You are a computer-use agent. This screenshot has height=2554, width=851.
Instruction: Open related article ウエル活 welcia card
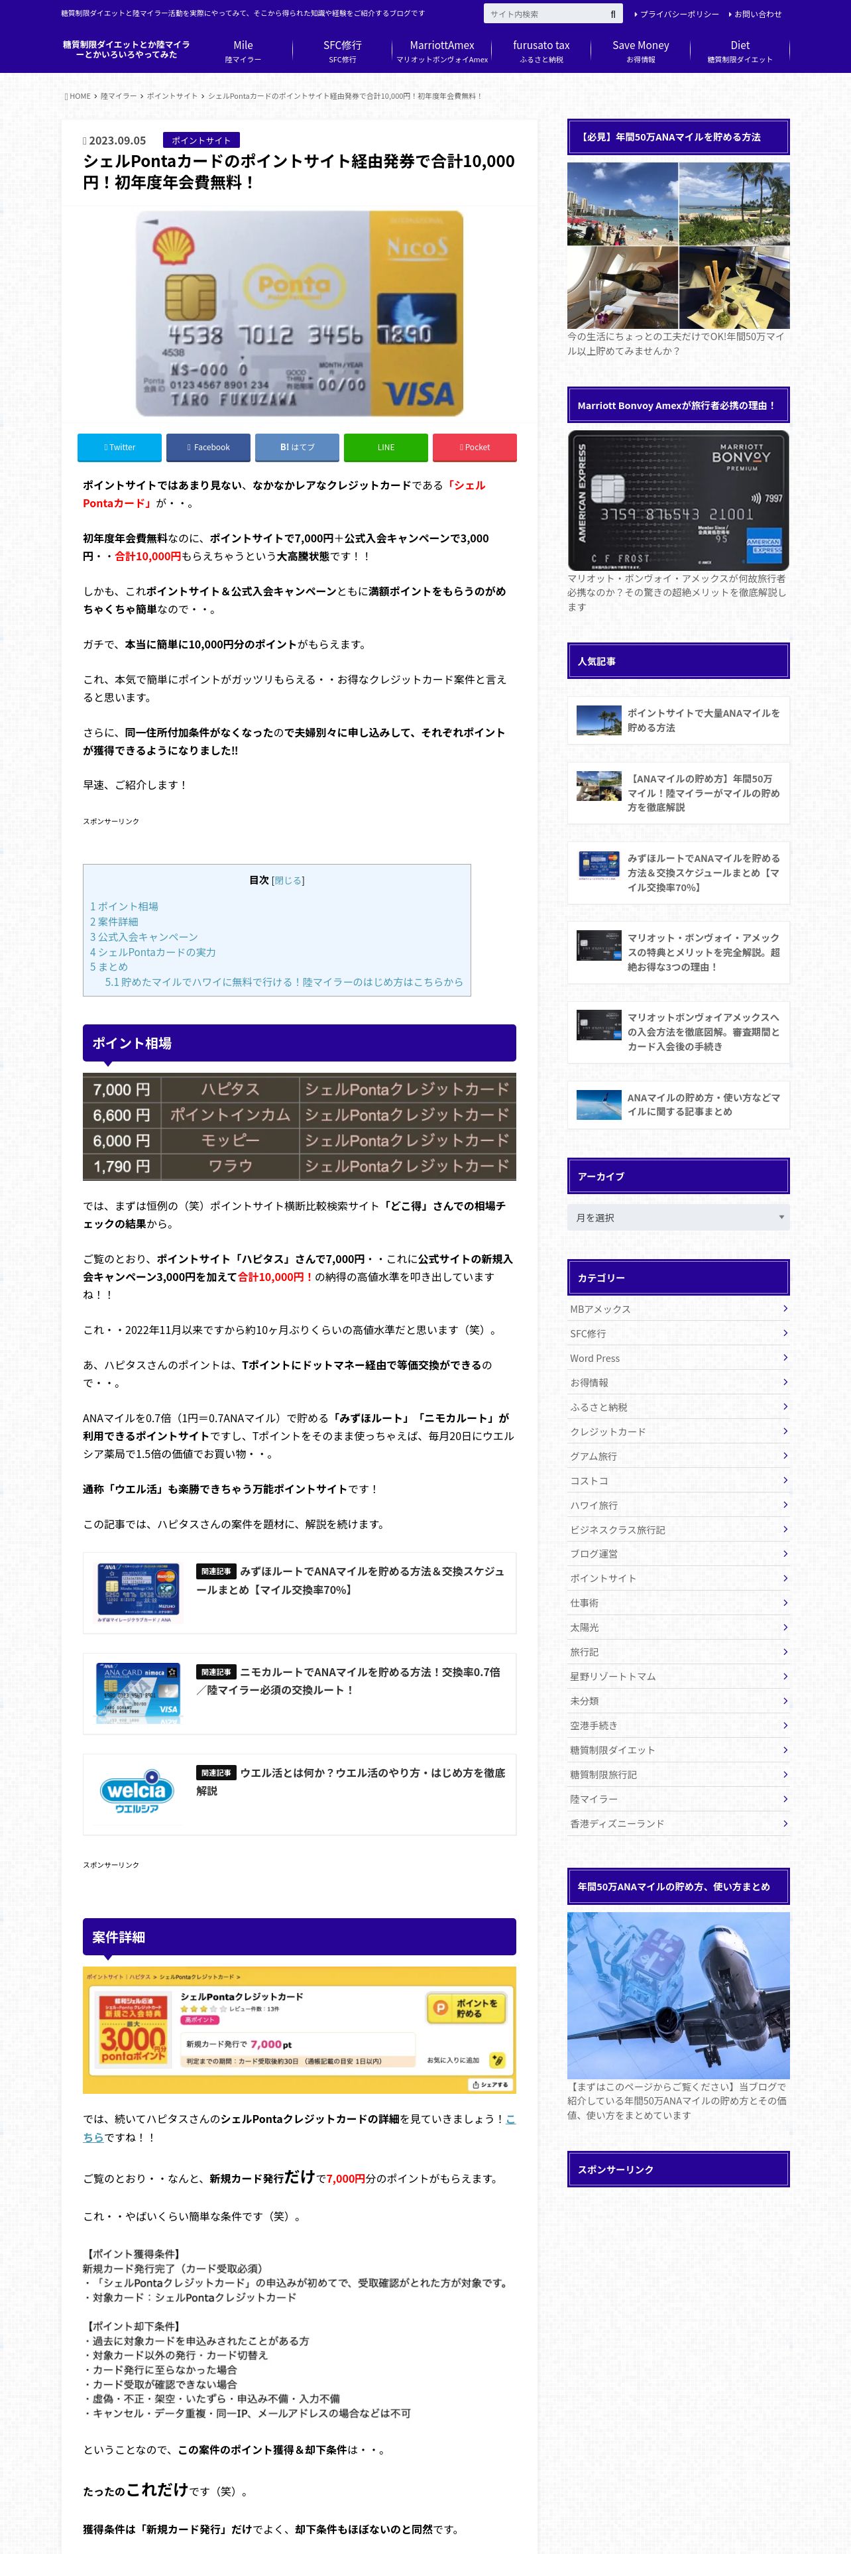(299, 1795)
